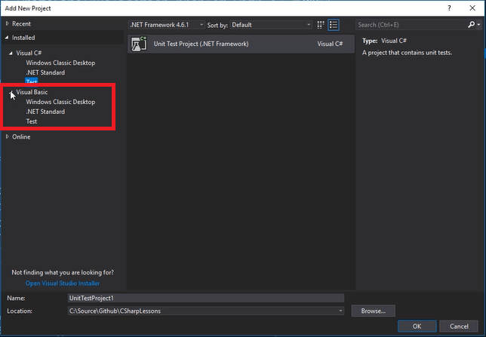Close the Add New Project dialog
Image resolution: width=486 pixels, height=337 pixels.
(472, 8)
